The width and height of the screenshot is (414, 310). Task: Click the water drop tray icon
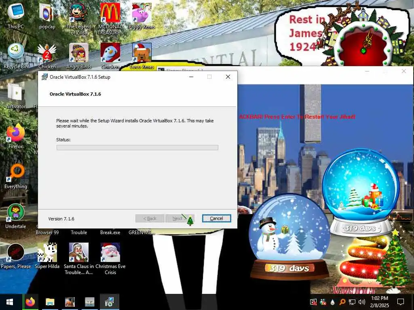[332, 302]
